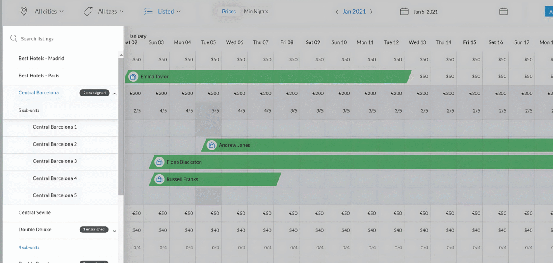Open the calendar icon showing Jan 5, 2021
The image size is (553, 263).
coord(404,12)
